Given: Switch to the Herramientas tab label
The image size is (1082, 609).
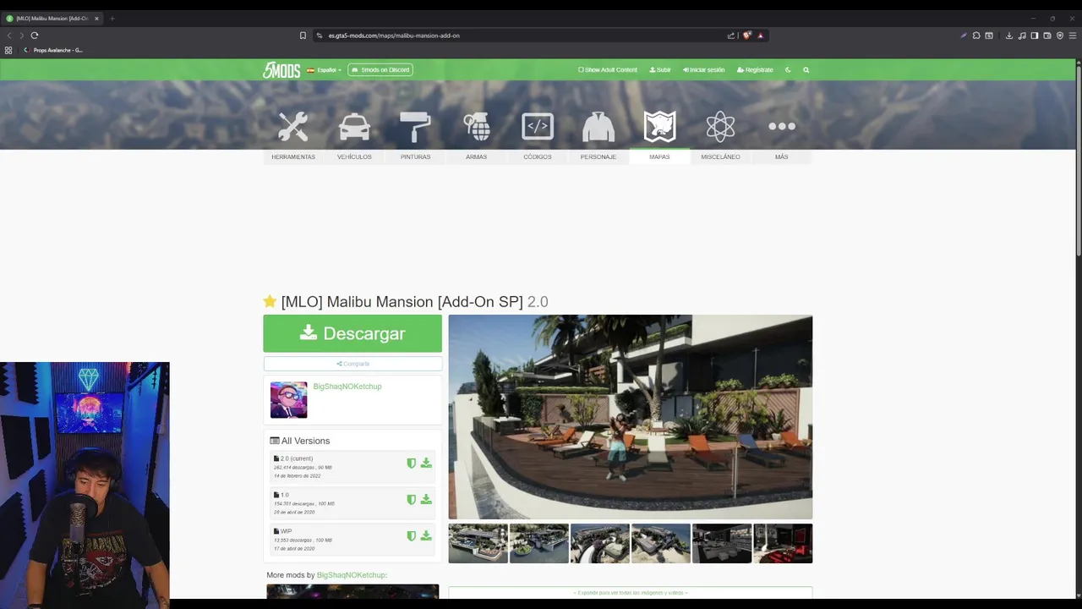Looking at the screenshot, I should (293, 156).
